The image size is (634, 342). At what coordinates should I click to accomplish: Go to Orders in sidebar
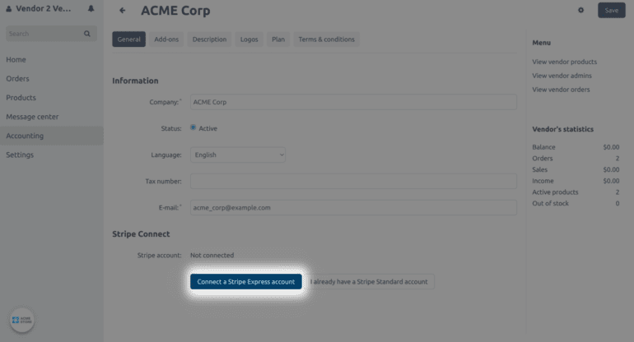pyautogui.click(x=17, y=79)
